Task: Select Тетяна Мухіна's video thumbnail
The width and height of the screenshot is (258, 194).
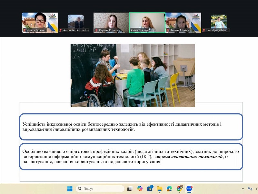Action: coord(183,22)
